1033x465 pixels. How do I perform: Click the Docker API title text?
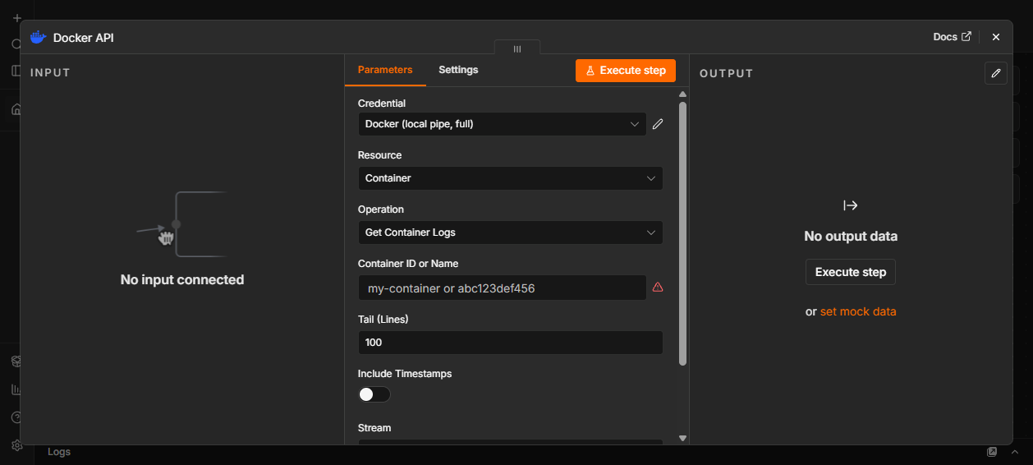click(84, 38)
